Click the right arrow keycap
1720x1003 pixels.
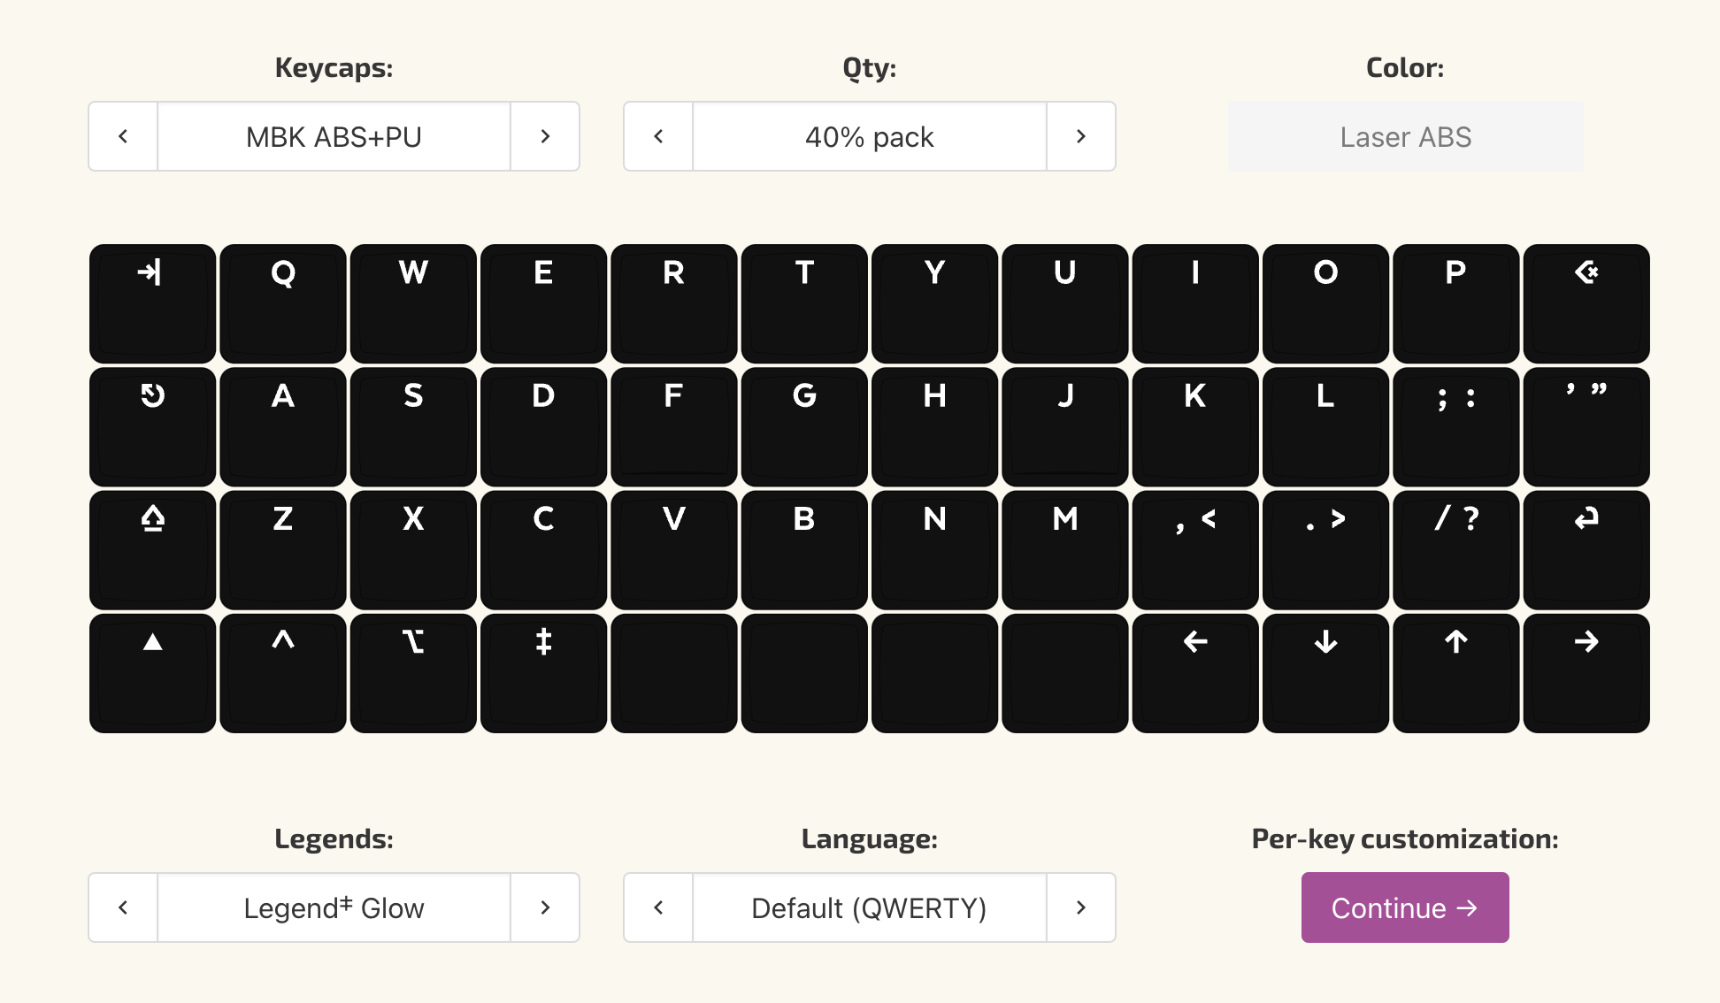[1586, 672]
